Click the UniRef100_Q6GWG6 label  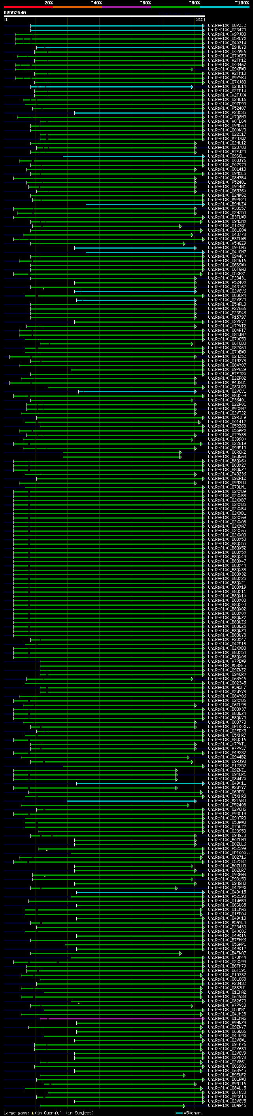point(227,1032)
